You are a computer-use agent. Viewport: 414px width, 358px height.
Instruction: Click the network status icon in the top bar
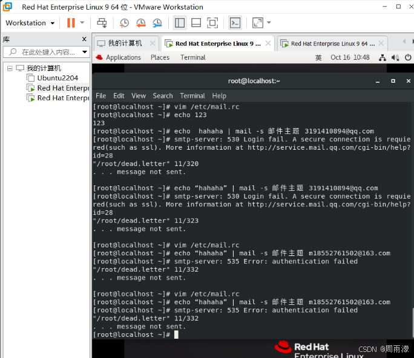[x=383, y=57]
